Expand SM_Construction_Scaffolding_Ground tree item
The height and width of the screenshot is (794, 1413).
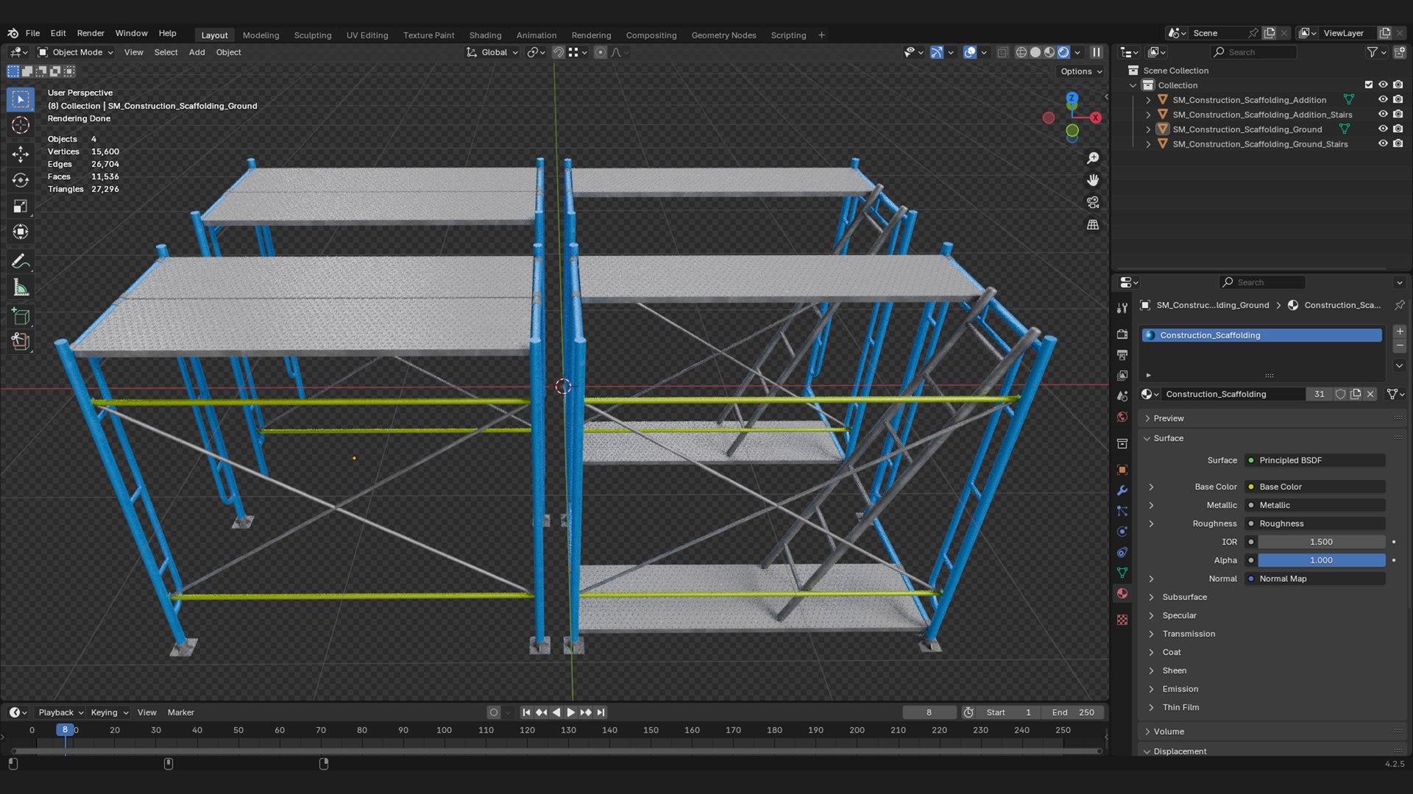coord(1148,129)
